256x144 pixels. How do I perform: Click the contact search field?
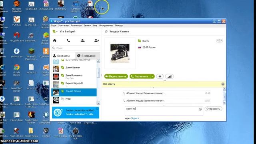[76, 48]
